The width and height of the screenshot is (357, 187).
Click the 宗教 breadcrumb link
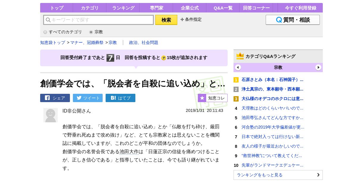click(113, 42)
